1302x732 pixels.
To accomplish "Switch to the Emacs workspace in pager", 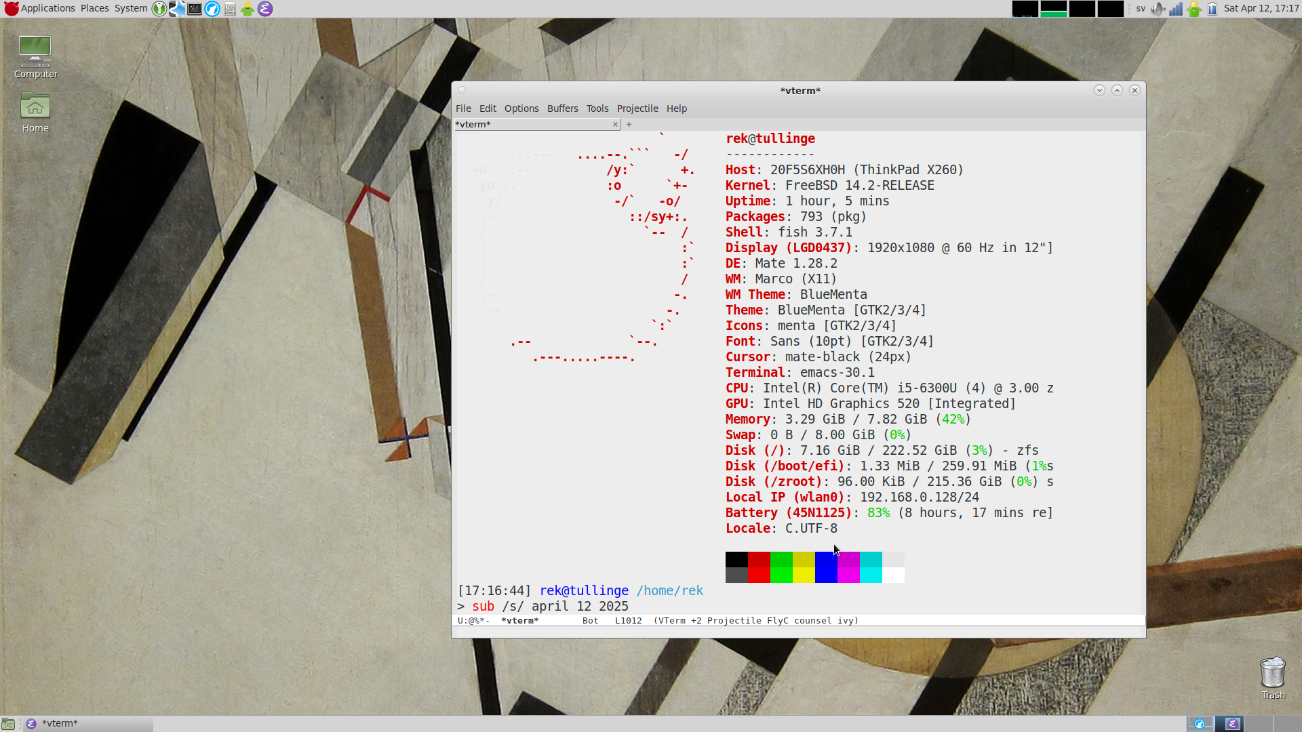I will [1232, 724].
